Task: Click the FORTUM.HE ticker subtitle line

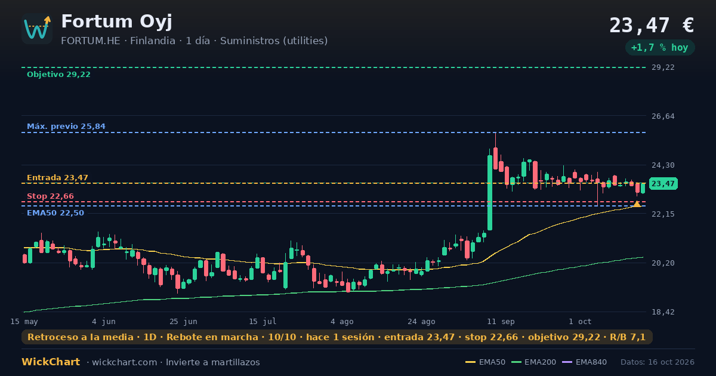Action: 194,41
